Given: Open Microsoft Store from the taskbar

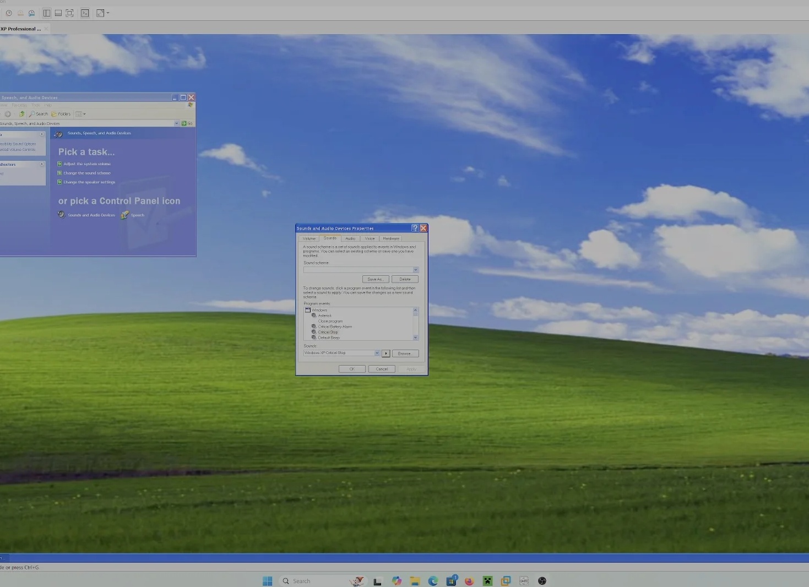Looking at the screenshot, I should click(451, 581).
